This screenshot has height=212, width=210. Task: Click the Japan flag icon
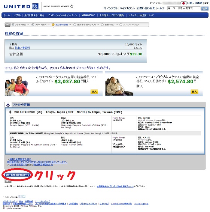[x=183, y=3]
